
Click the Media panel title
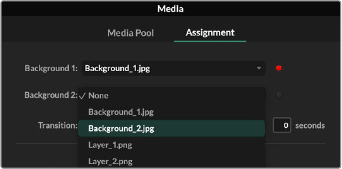coord(170,9)
